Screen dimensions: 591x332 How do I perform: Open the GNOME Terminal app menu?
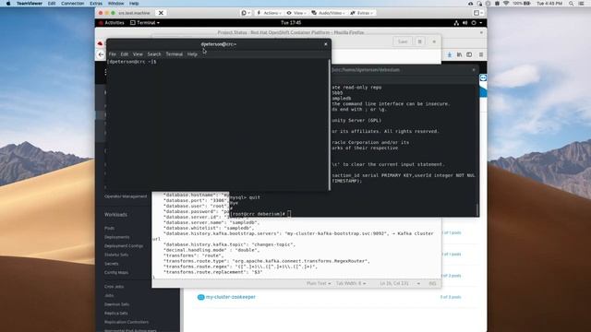145,22
